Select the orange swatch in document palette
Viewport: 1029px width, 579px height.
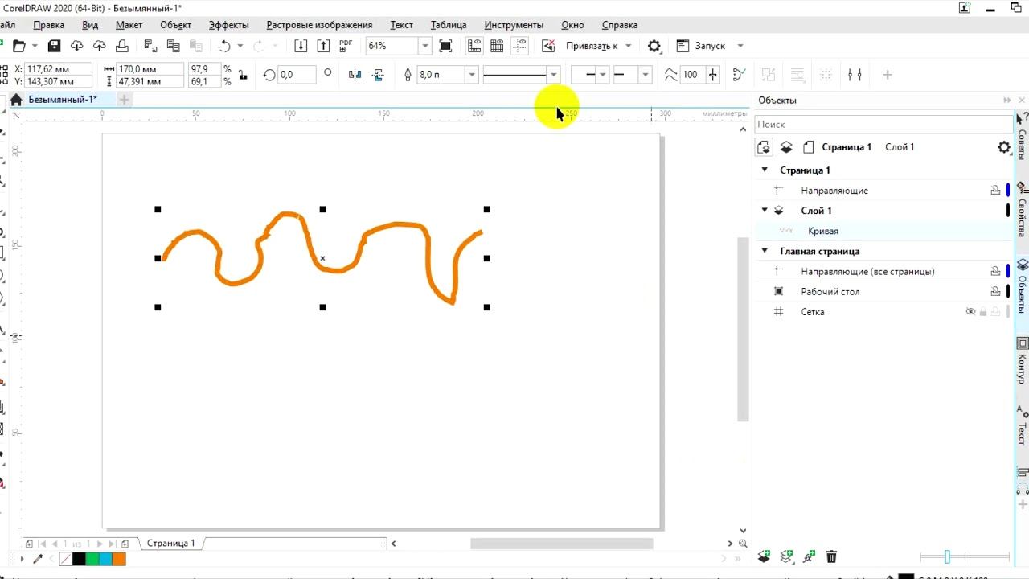119,559
